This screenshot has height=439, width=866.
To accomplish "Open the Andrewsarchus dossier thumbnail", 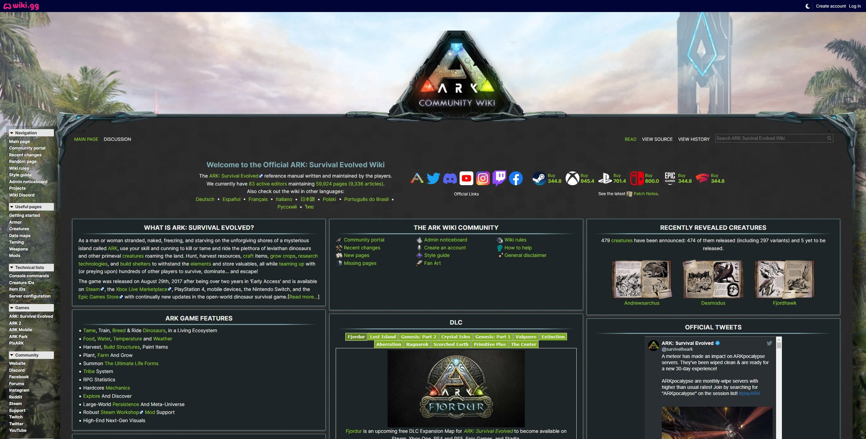I will point(642,279).
